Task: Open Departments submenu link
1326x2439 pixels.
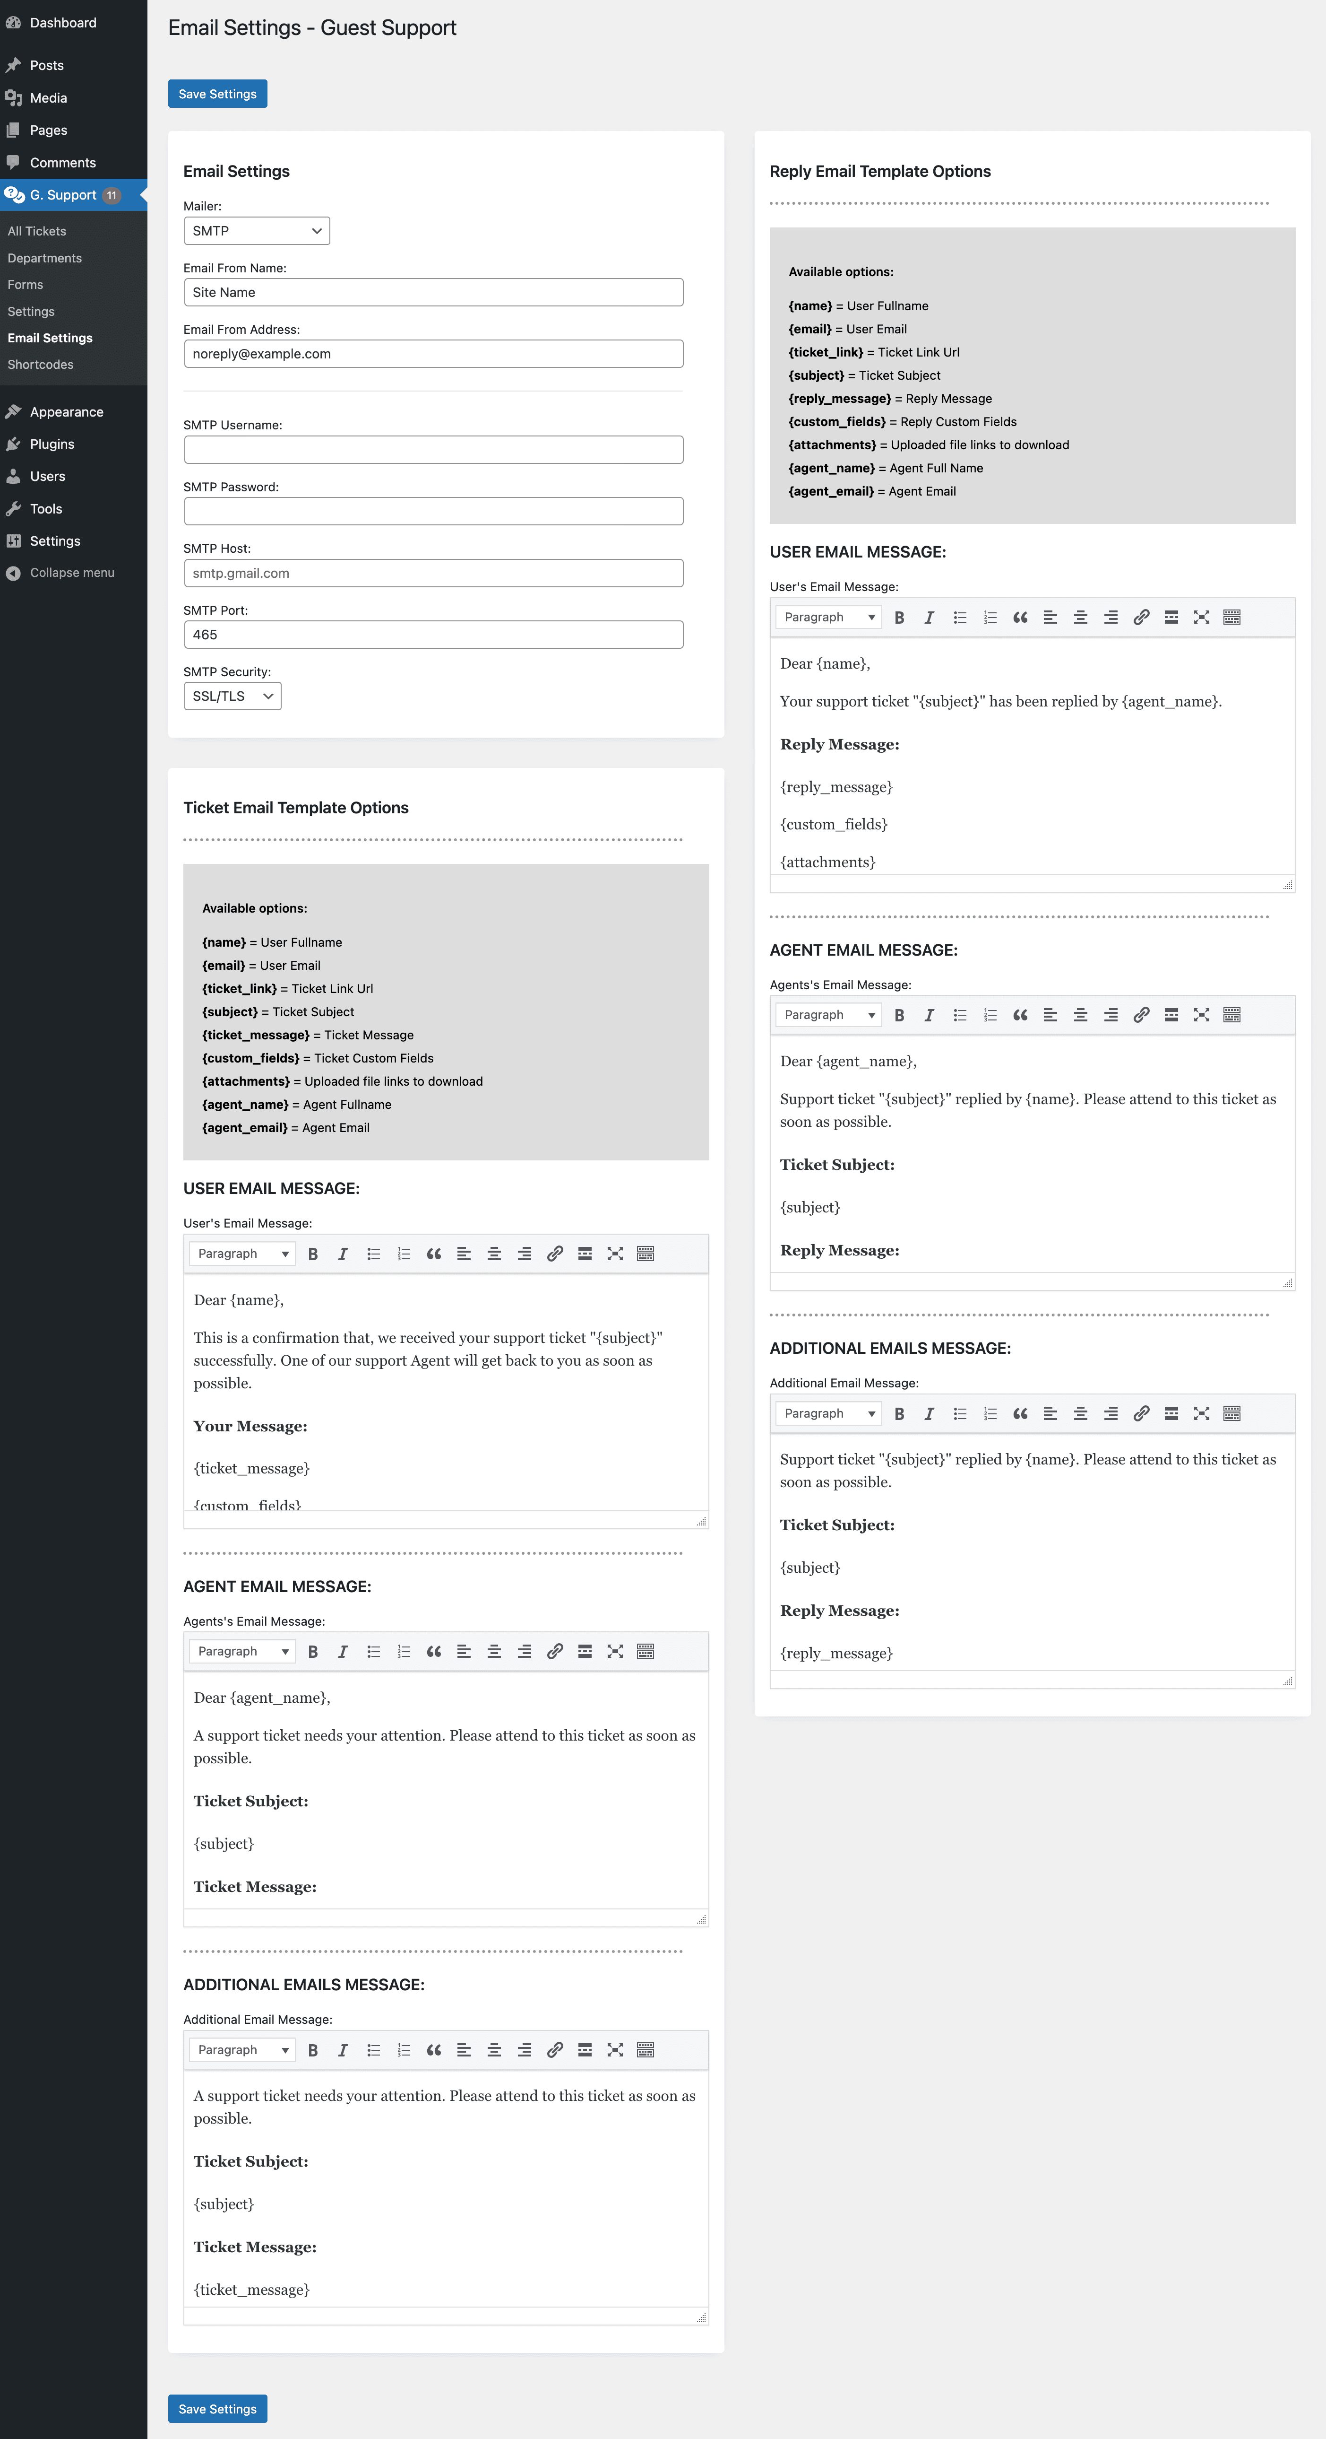Action: click(x=44, y=259)
